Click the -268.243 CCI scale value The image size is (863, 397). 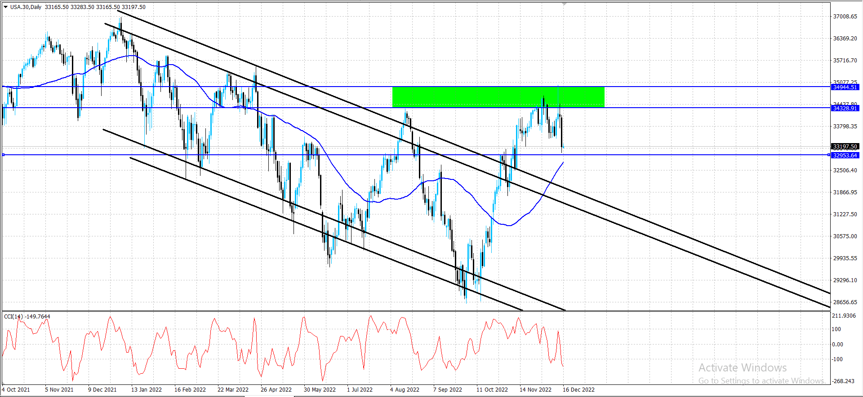click(x=843, y=381)
